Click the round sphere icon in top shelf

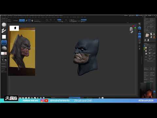click(32, 21)
